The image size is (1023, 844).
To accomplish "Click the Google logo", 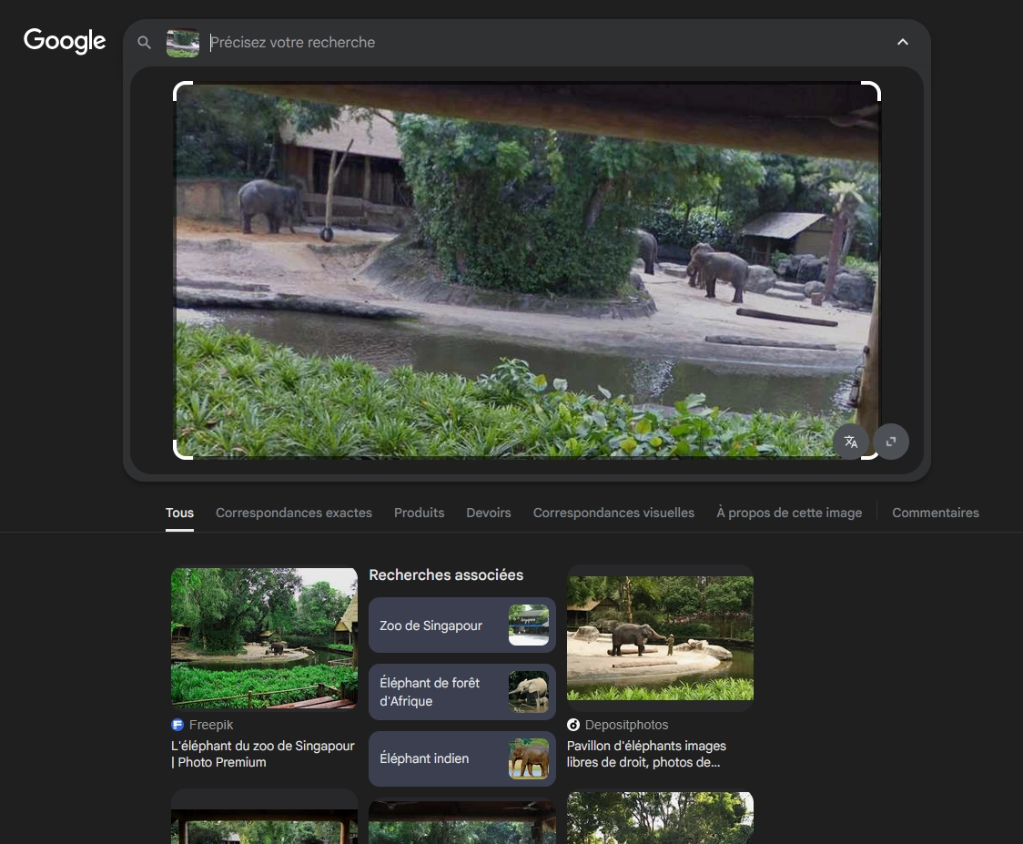I will [x=65, y=41].
